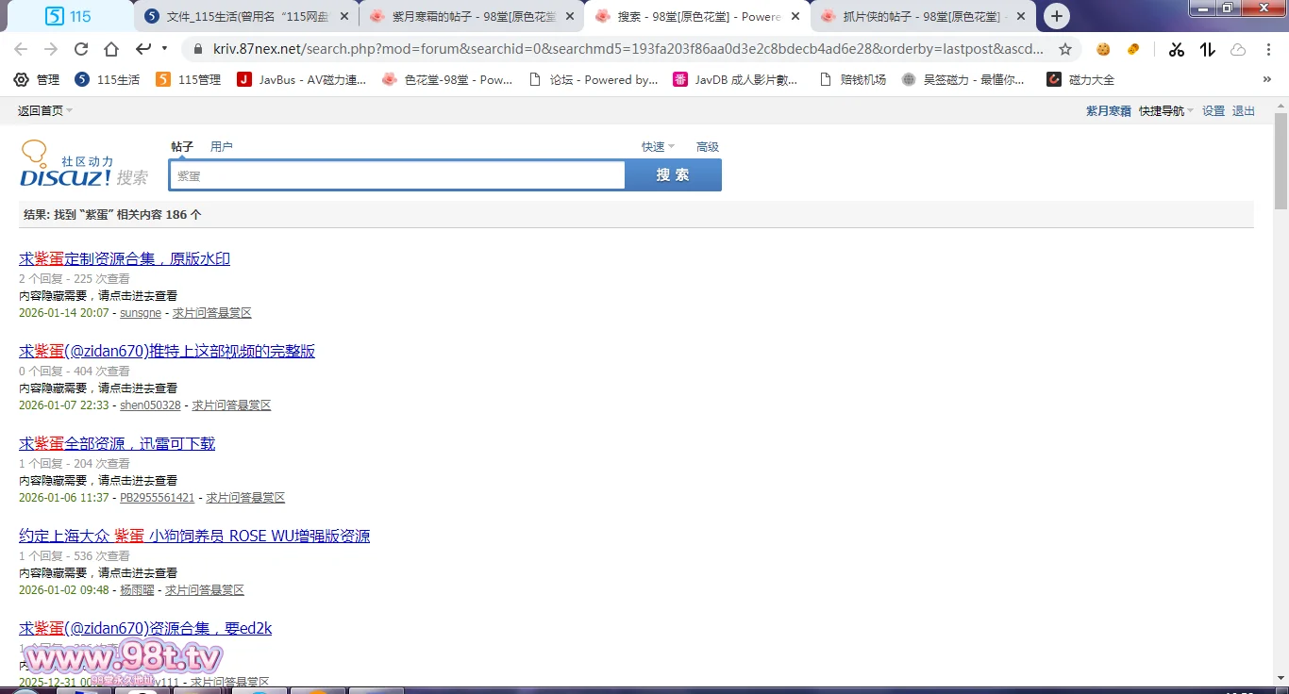Viewport: 1289px width, 694px height.
Task: Expand the 快速 search dropdown
Action: click(658, 146)
